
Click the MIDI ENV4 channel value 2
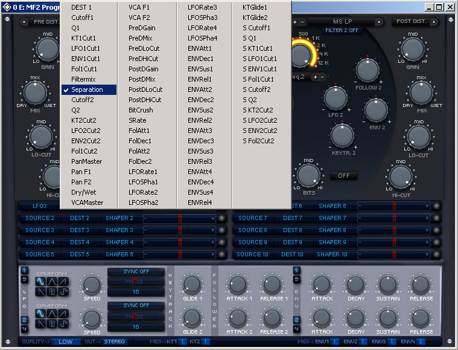click(421, 342)
